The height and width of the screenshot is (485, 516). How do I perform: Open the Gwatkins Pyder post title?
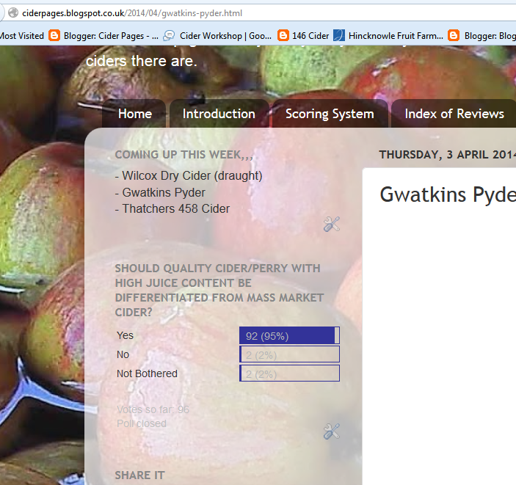pos(448,194)
